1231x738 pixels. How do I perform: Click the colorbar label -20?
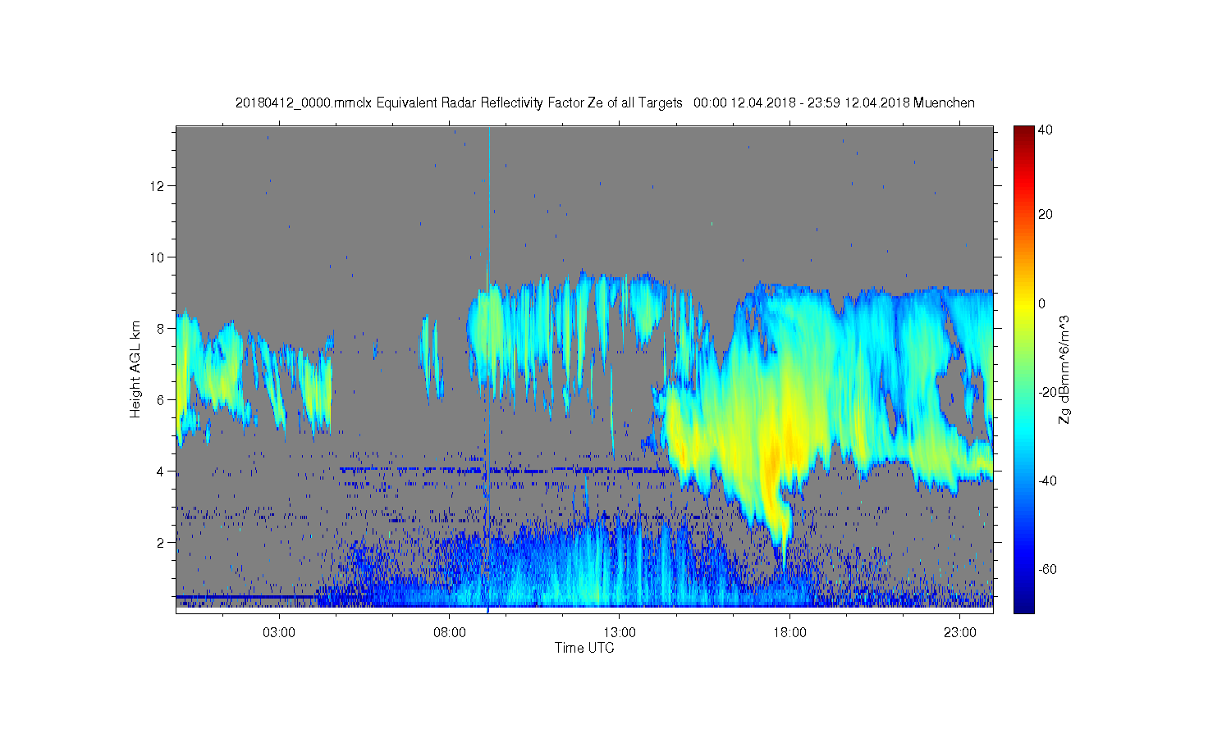1047,392
